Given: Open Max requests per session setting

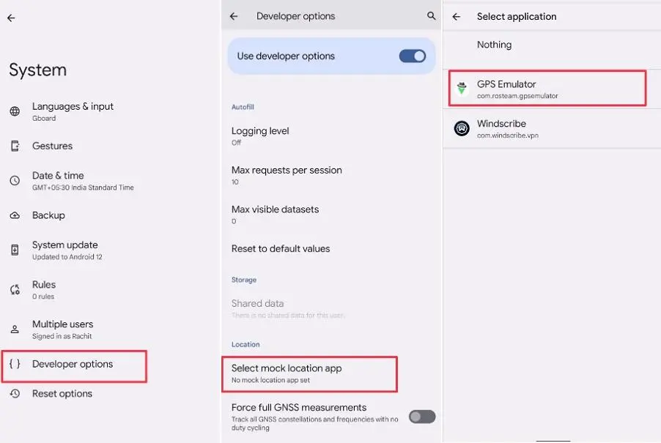Looking at the screenshot, I should click(331, 175).
